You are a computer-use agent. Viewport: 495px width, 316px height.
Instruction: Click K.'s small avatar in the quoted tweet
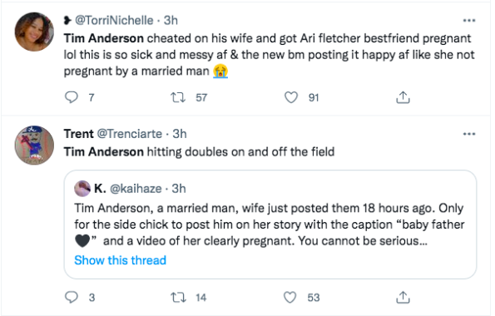click(x=82, y=189)
